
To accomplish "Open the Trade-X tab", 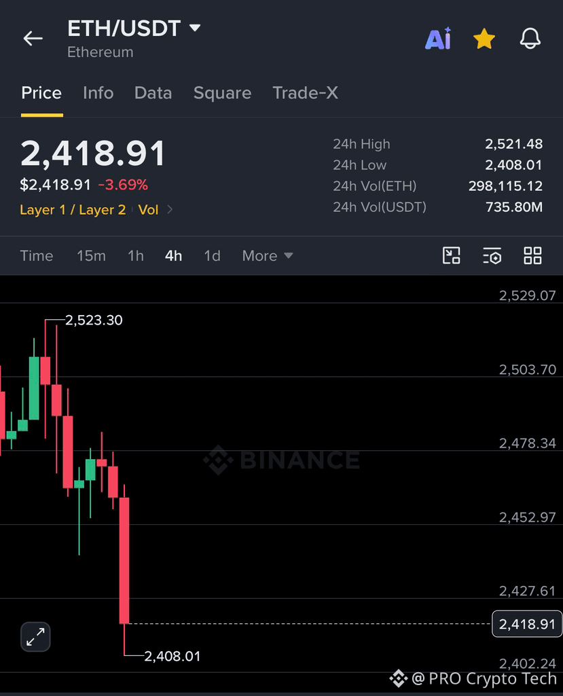I will pyautogui.click(x=306, y=93).
